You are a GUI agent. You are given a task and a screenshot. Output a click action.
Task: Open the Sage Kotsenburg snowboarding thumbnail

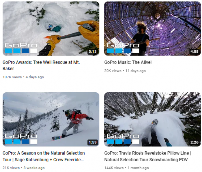[51, 119]
